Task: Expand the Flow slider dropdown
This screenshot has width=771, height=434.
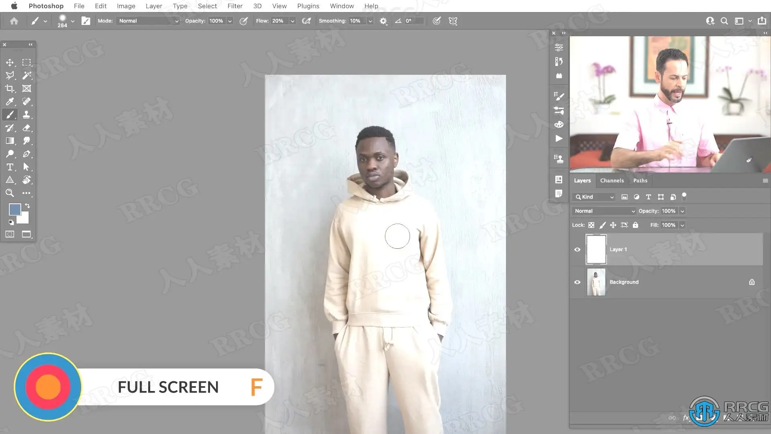Action: [x=292, y=21]
